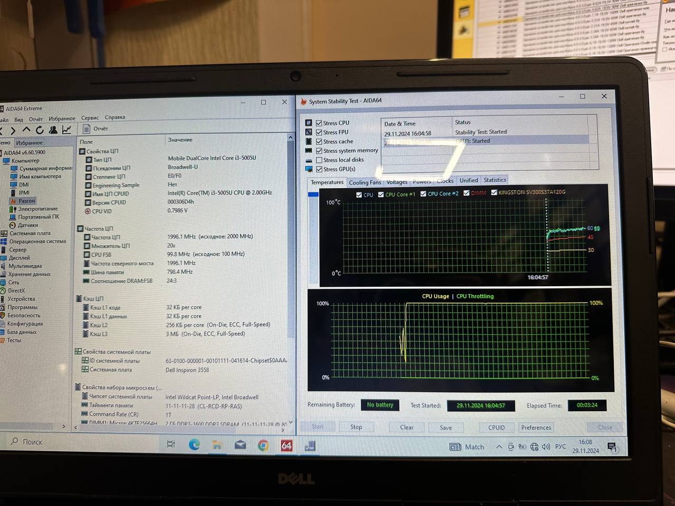This screenshot has width=675, height=506.
Task: Expand the DirectX category
Action: 13,290
